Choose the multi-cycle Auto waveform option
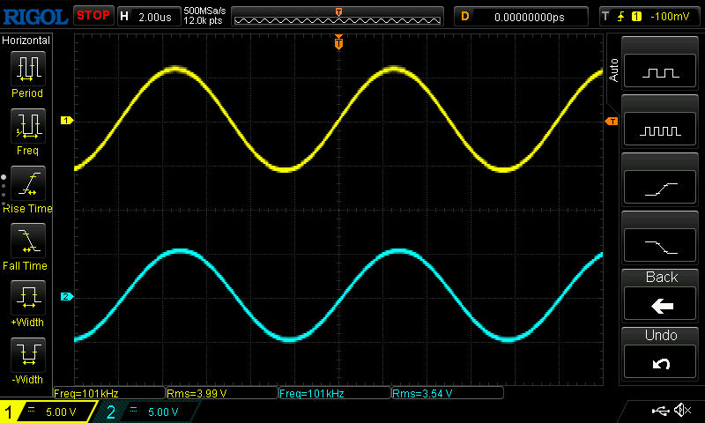Image resolution: width=705 pixels, height=423 pixels. coord(660,129)
